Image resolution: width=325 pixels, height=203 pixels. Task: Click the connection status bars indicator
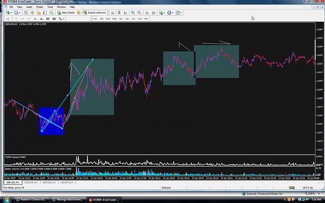[292, 188]
